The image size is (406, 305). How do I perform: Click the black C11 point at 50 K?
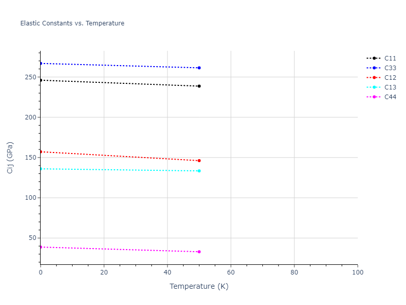pos(199,86)
